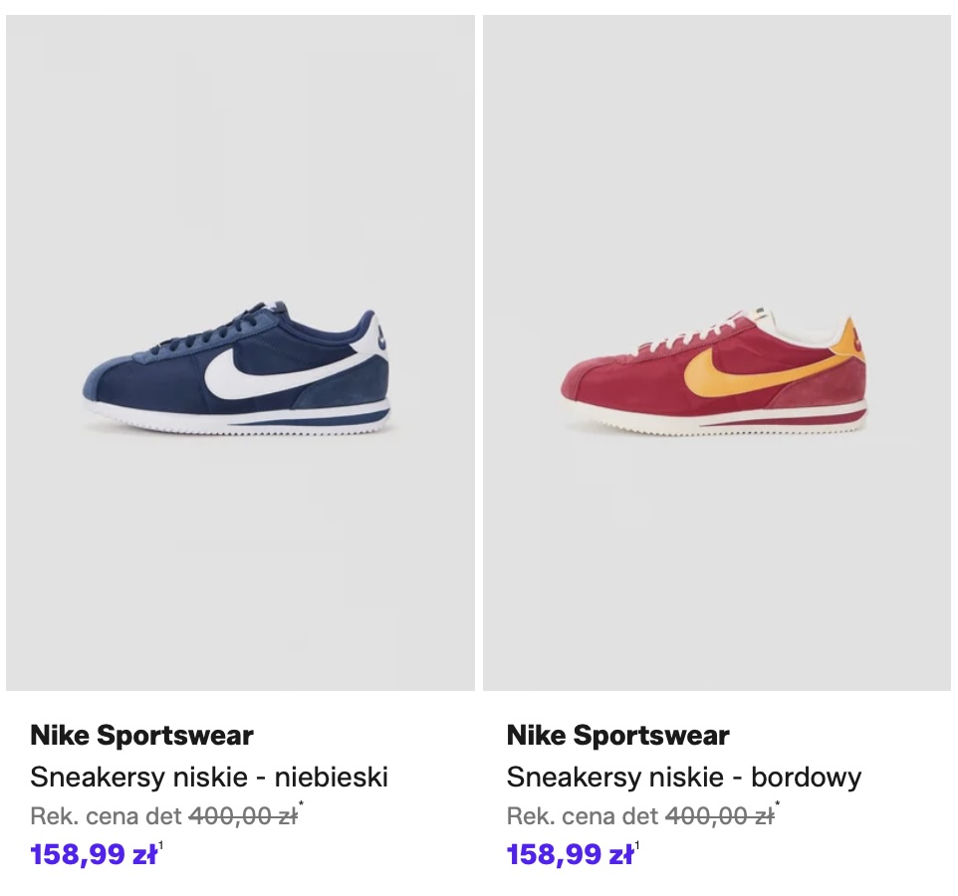Click 'Rek. cena det' label under niebieski
The image size is (958, 896).
[107, 817]
